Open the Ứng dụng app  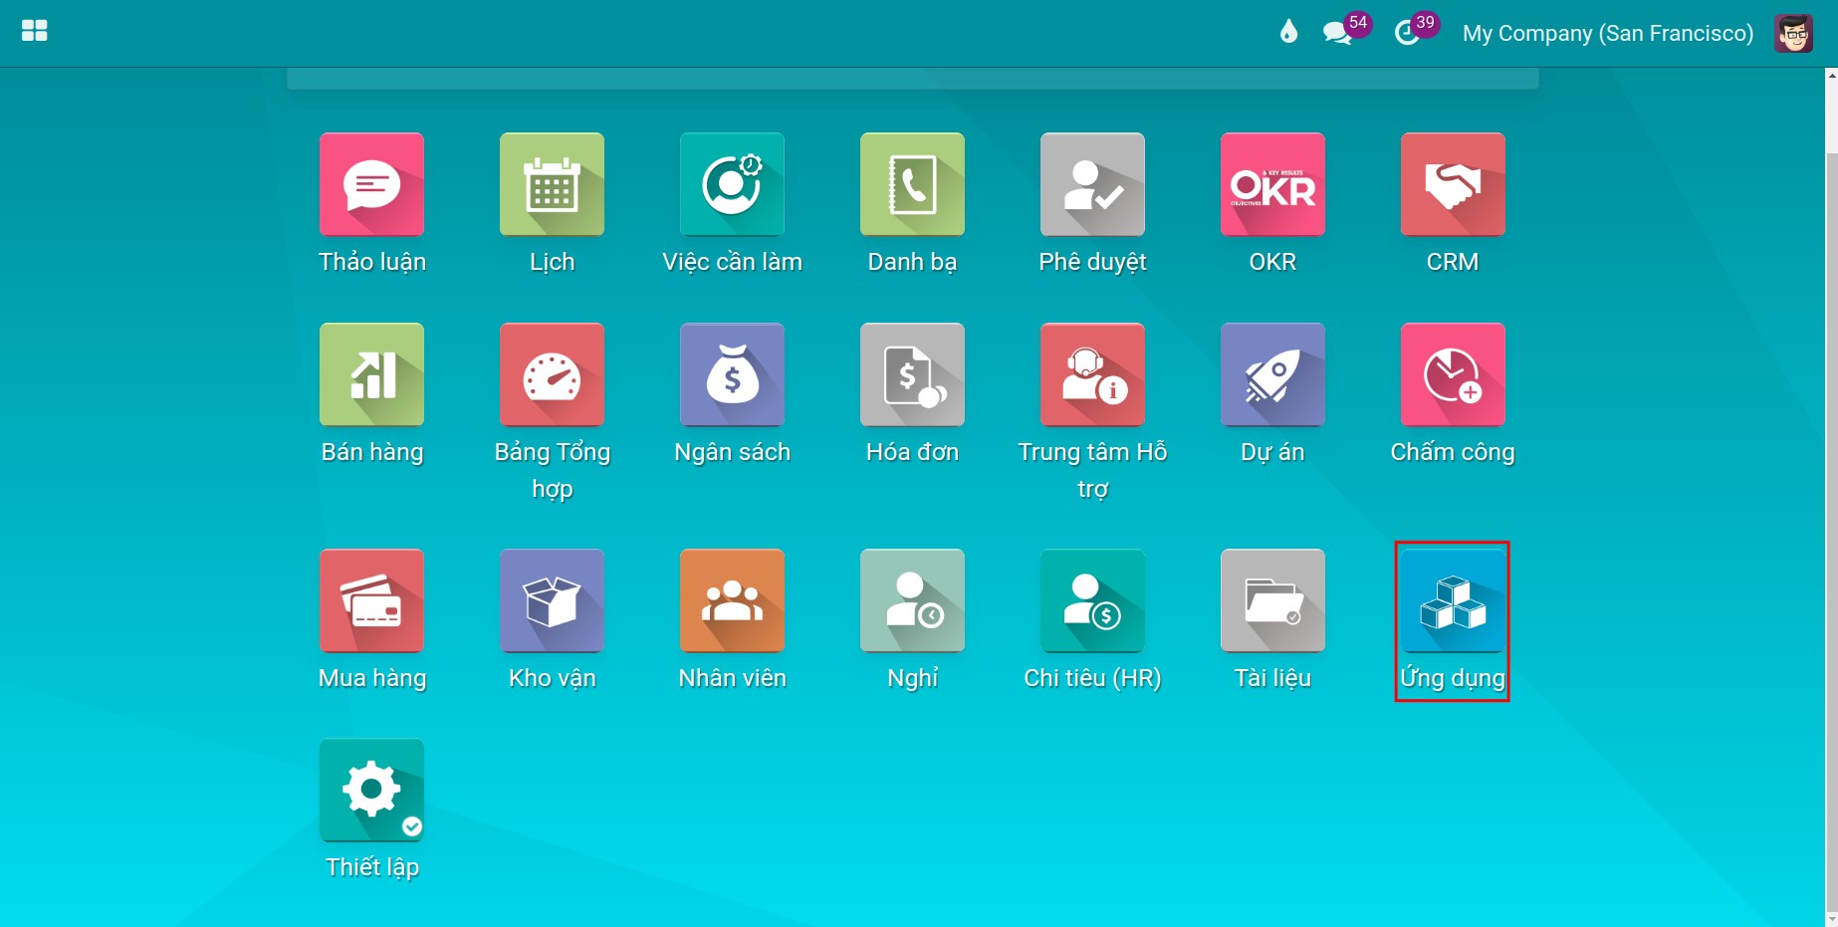coord(1453,601)
